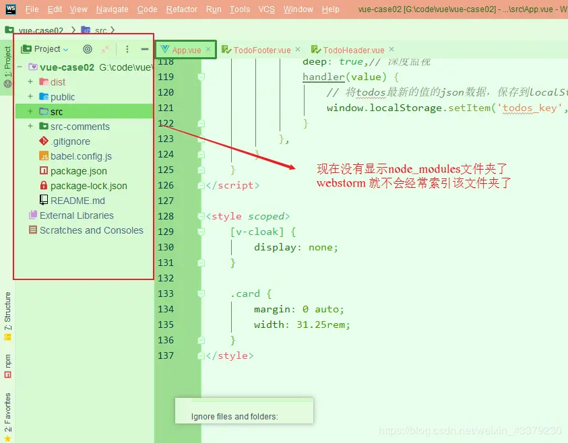
Task: Click the WebStorm logo icon
Action: pyautogui.click(x=11, y=9)
